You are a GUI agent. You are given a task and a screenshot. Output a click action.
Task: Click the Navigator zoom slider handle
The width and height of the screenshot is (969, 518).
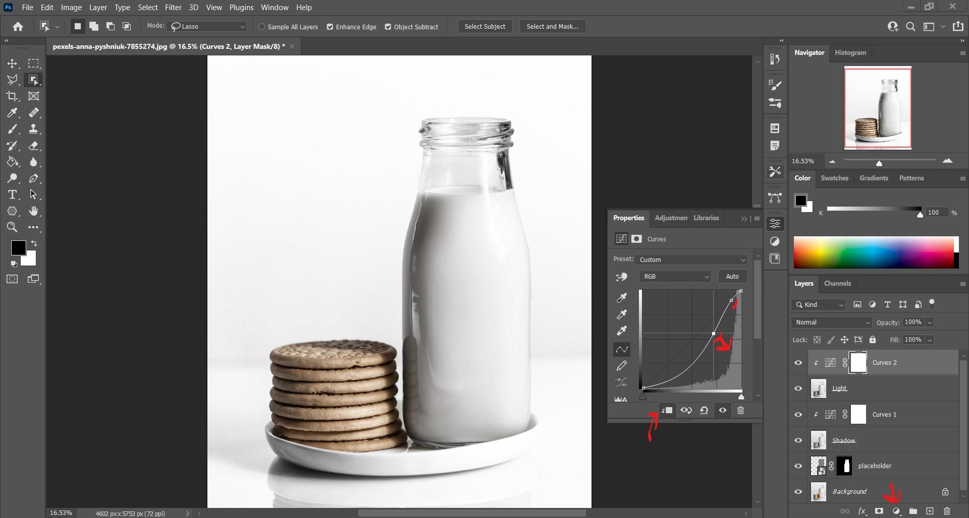(x=879, y=163)
